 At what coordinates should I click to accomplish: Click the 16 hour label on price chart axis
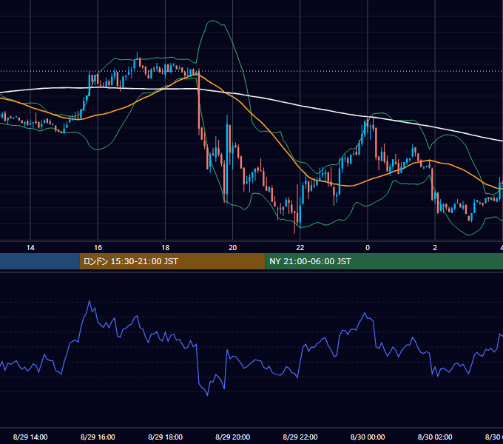point(98,248)
